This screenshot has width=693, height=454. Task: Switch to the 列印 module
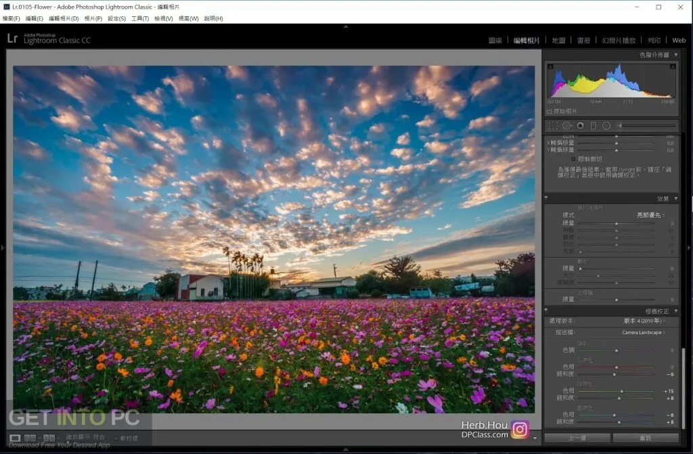coord(654,40)
